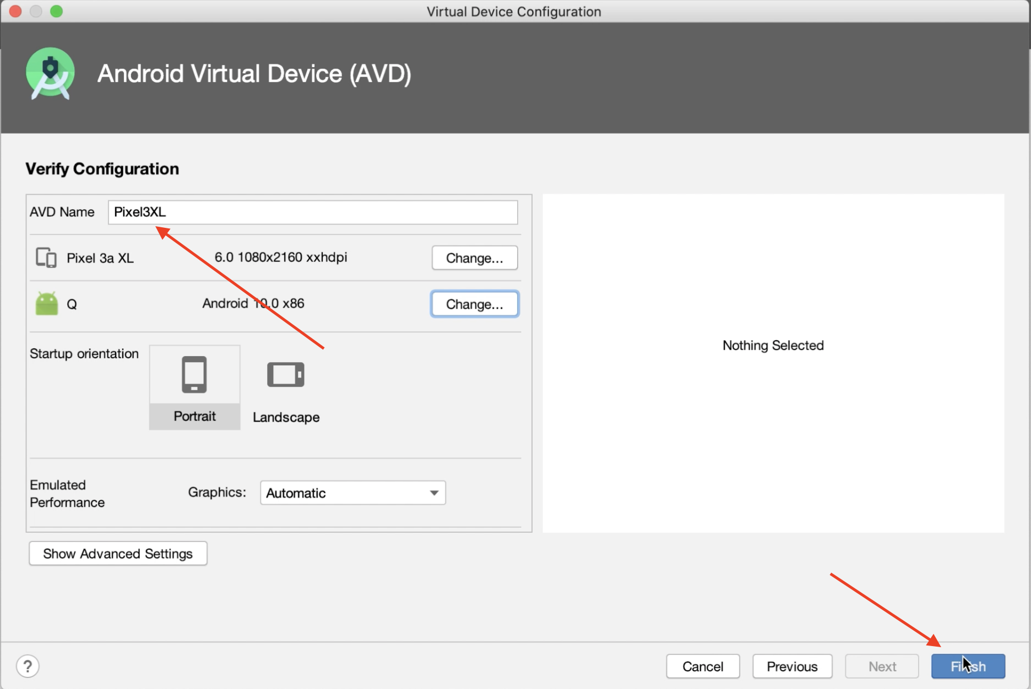Click the Android Studio AVD logo icon
Viewport: 1031px width, 689px height.
point(50,74)
